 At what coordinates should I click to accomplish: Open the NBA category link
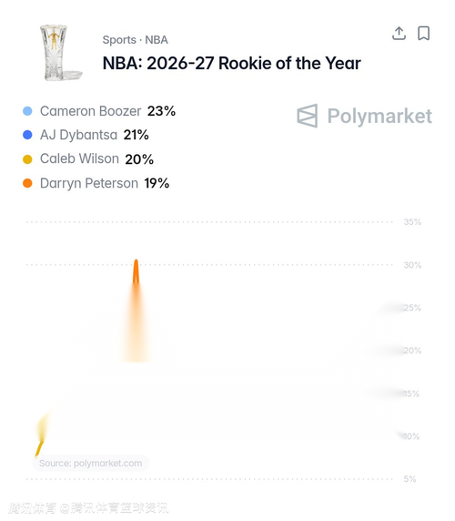click(157, 40)
